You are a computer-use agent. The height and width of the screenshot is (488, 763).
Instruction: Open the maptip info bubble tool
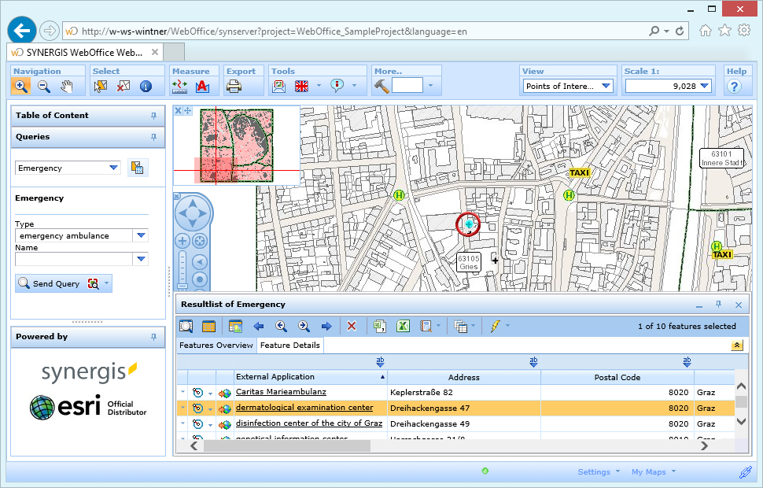pos(337,87)
